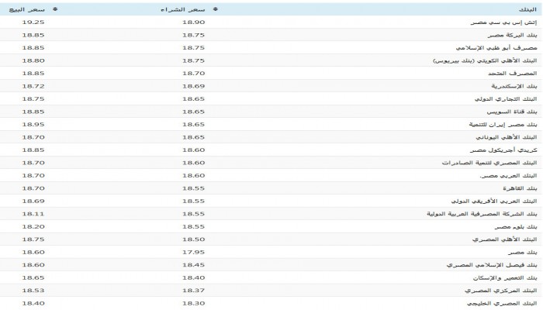This screenshot has height=310, width=543.
Task: Select bank name بنك بلوم مصر
Action: 516,227
